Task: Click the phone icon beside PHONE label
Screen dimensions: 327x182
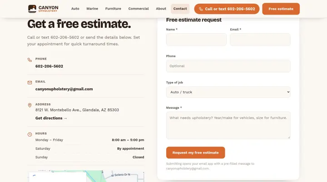Action: point(30,60)
